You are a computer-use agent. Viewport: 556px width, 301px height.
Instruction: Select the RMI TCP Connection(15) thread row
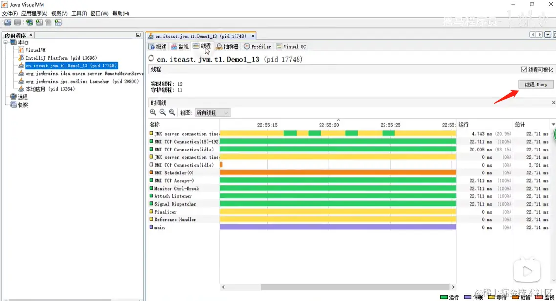[349, 141]
